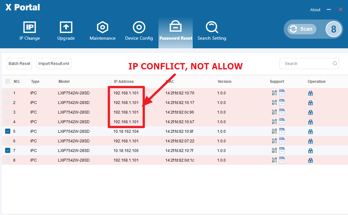The height and width of the screenshot is (215, 348).
Task: Click the lock reset icon for device 5
Action: 310,131
